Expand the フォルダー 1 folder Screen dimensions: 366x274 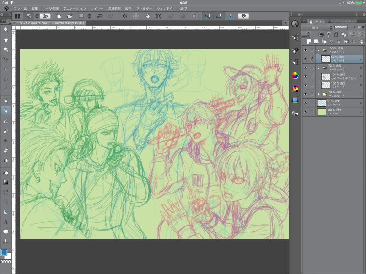click(x=318, y=94)
